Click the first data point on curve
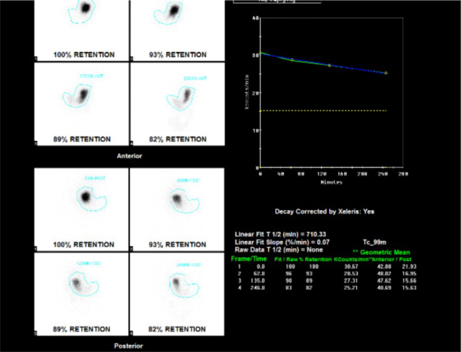 (x=261, y=53)
